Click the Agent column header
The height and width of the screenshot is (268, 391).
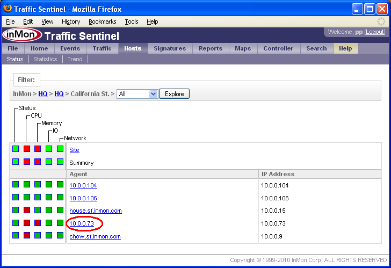coord(78,174)
